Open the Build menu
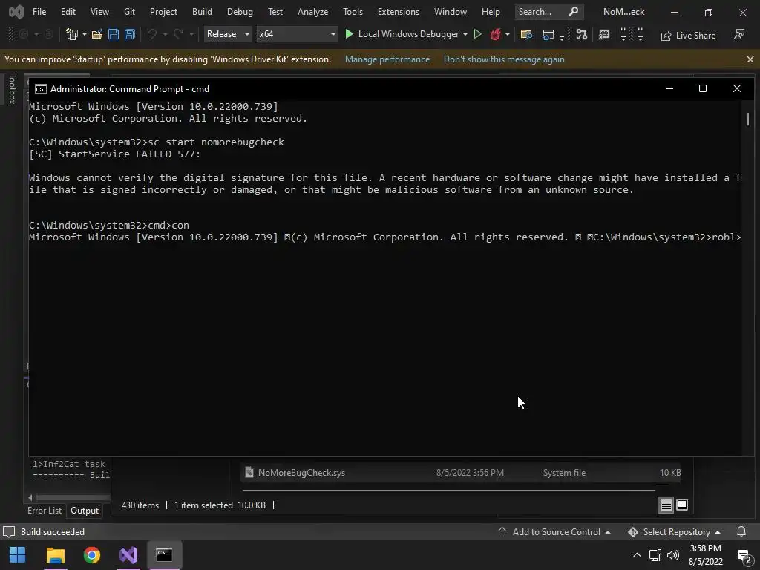Screen dimensions: 760x570 202,12
